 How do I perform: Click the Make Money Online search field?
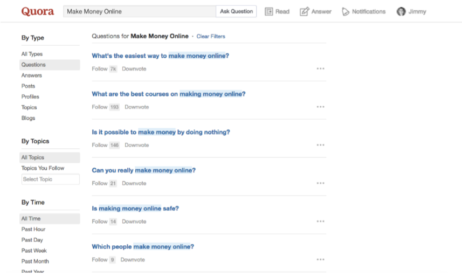tap(140, 11)
